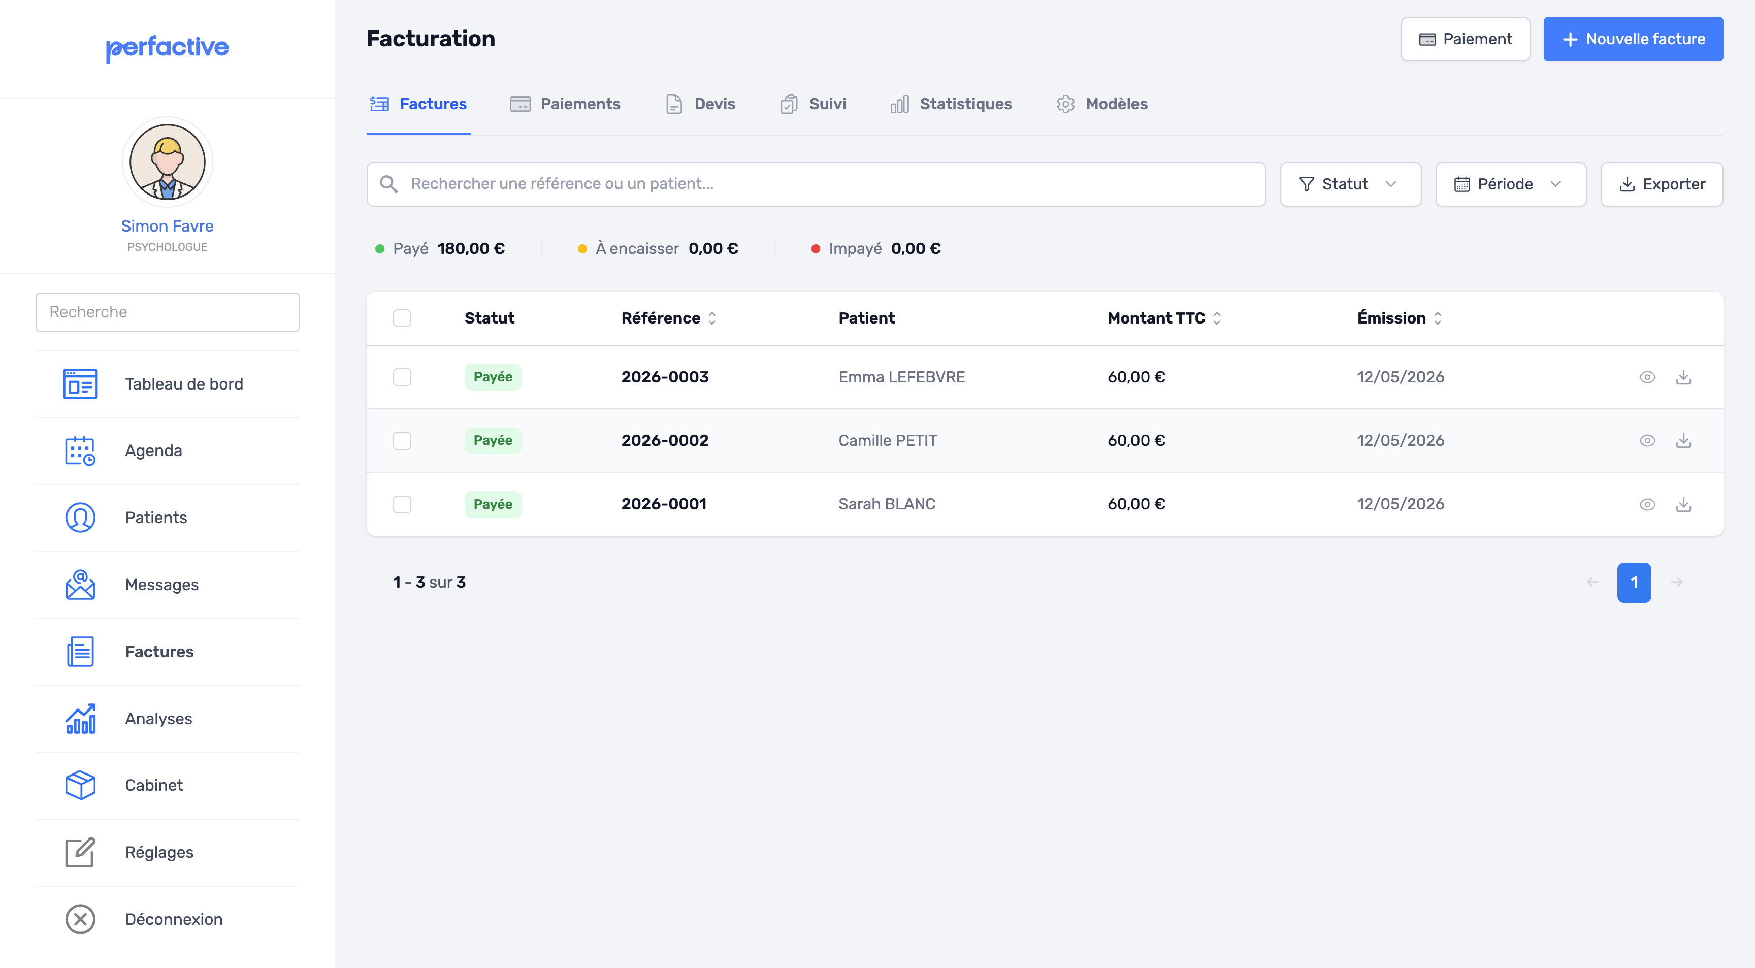This screenshot has width=1755, height=968.
Task: Open Agenda menu label
Action: (153, 451)
